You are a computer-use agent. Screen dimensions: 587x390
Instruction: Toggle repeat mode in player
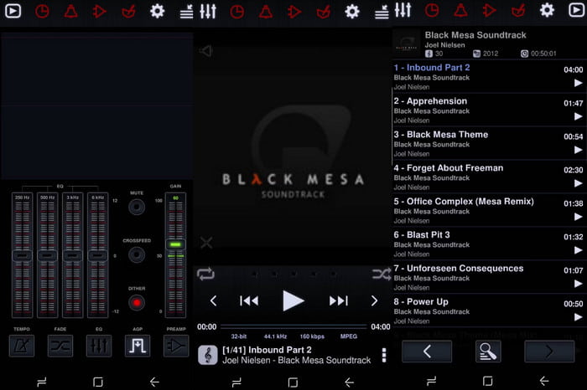coord(205,275)
